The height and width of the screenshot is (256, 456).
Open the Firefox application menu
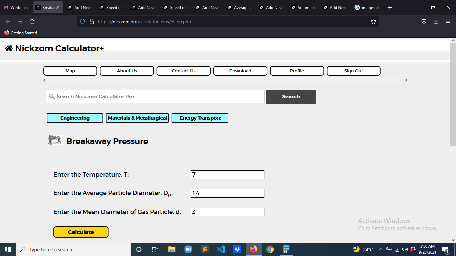(448, 22)
